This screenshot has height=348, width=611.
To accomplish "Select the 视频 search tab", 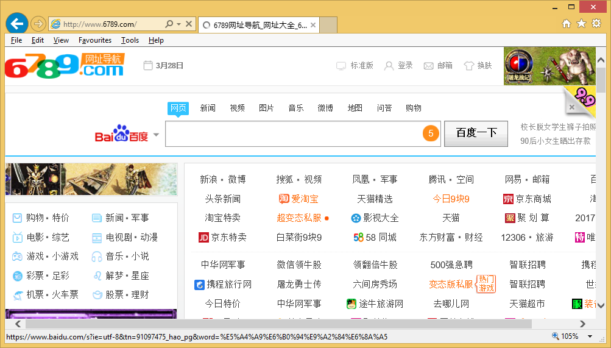I will 237,108.
